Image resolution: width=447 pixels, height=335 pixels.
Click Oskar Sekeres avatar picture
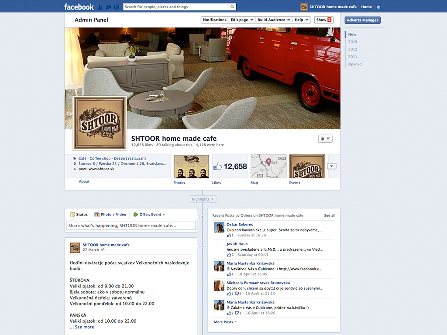click(219, 227)
